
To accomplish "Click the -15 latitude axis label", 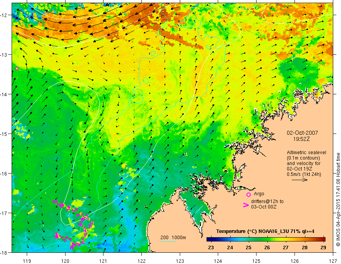I will [x=4, y=134].
